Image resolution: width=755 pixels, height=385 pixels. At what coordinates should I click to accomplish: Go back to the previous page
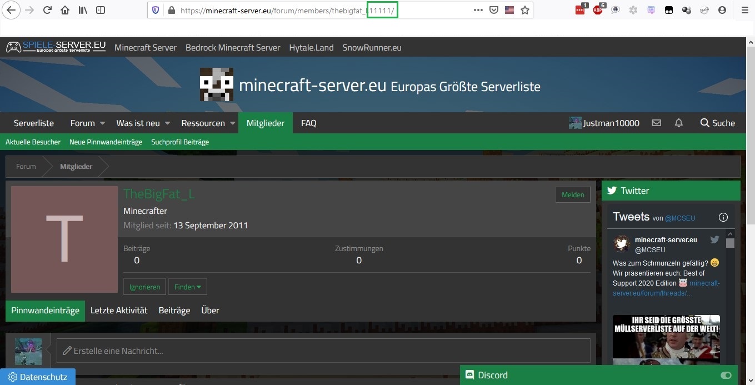click(x=11, y=10)
